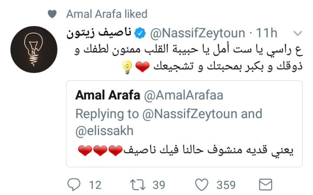Click the 12 replies count
The width and height of the screenshot is (313, 195).
click(x=95, y=185)
